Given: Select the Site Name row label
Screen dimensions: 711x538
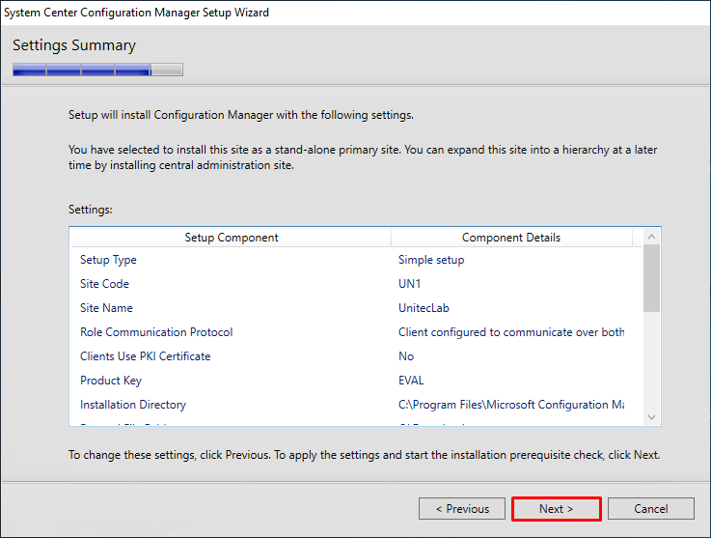Looking at the screenshot, I should tap(106, 308).
